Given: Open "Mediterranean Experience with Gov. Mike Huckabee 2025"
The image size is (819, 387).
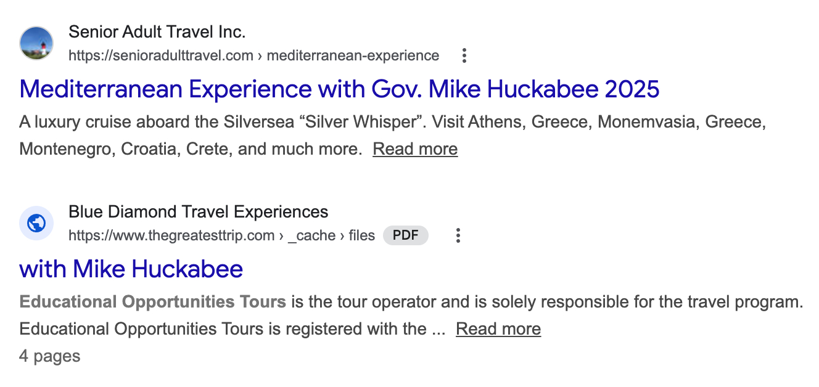Looking at the screenshot, I should point(339,89).
